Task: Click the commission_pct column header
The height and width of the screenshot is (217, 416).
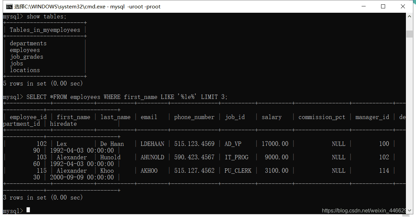Action: [322, 117]
